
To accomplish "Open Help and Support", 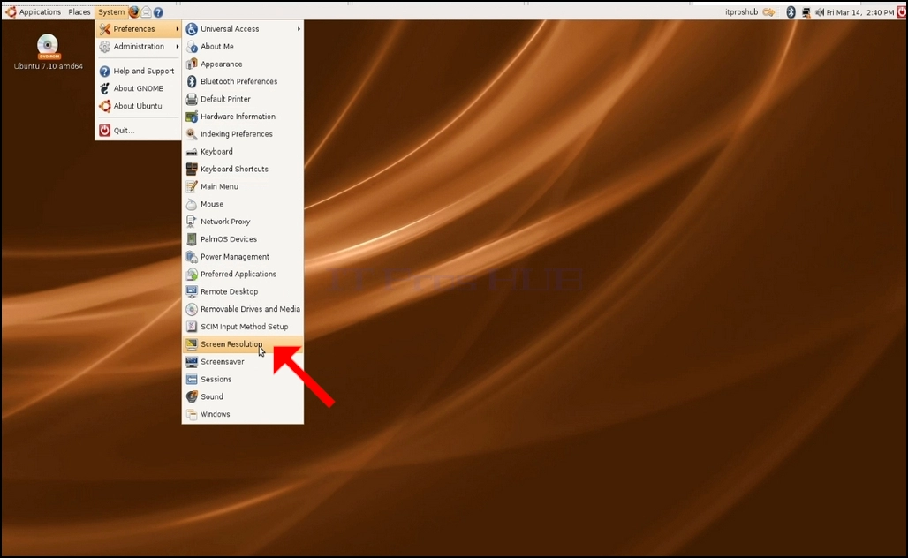I will (138, 71).
